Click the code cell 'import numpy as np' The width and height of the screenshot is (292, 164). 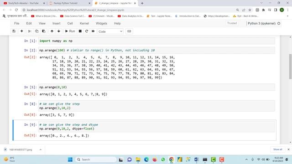pyautogui.click(x=156, y=41)
